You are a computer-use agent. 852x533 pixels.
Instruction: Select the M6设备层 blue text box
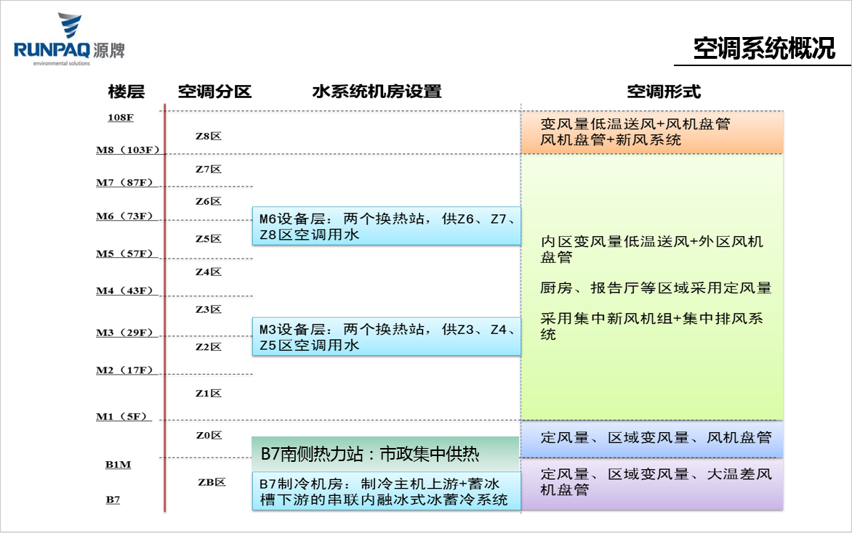[x=385, y=225]
